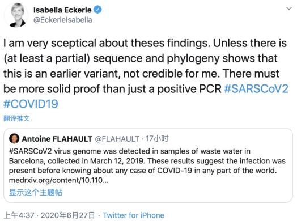Image resolution: width=297 pixels, height=221 pixels.
Task: Select the main tweet text about sceptical findings
Action: [x=146, y=74]
